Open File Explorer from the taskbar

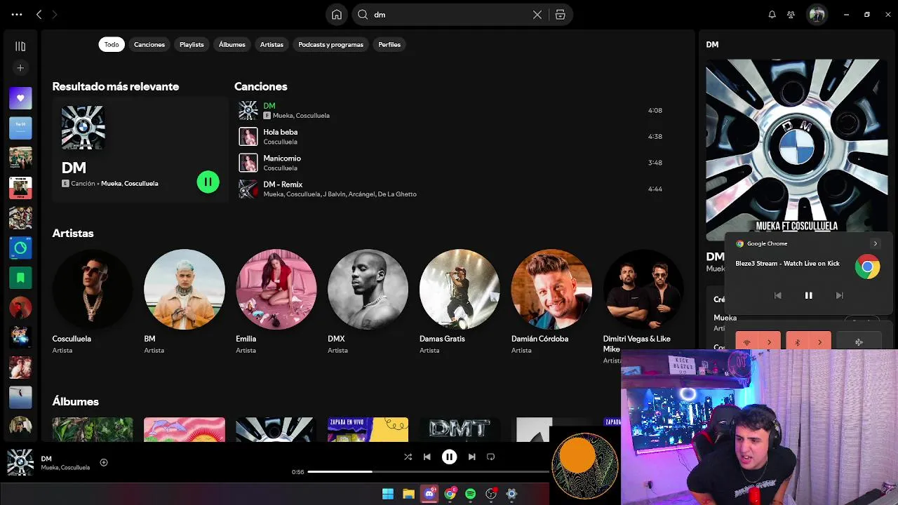[408, 494]
